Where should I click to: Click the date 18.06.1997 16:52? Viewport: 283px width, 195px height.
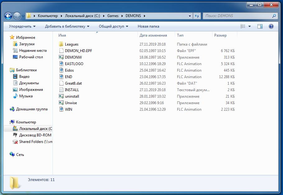152,57
